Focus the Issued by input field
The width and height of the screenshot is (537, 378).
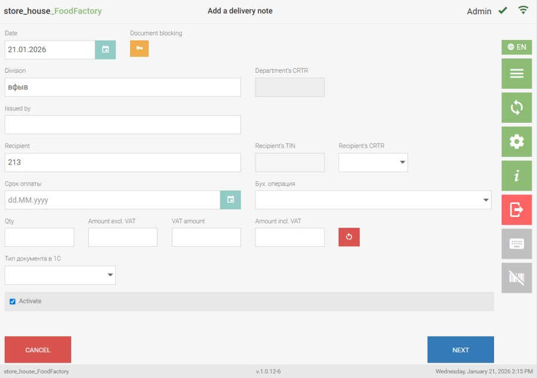122,125
